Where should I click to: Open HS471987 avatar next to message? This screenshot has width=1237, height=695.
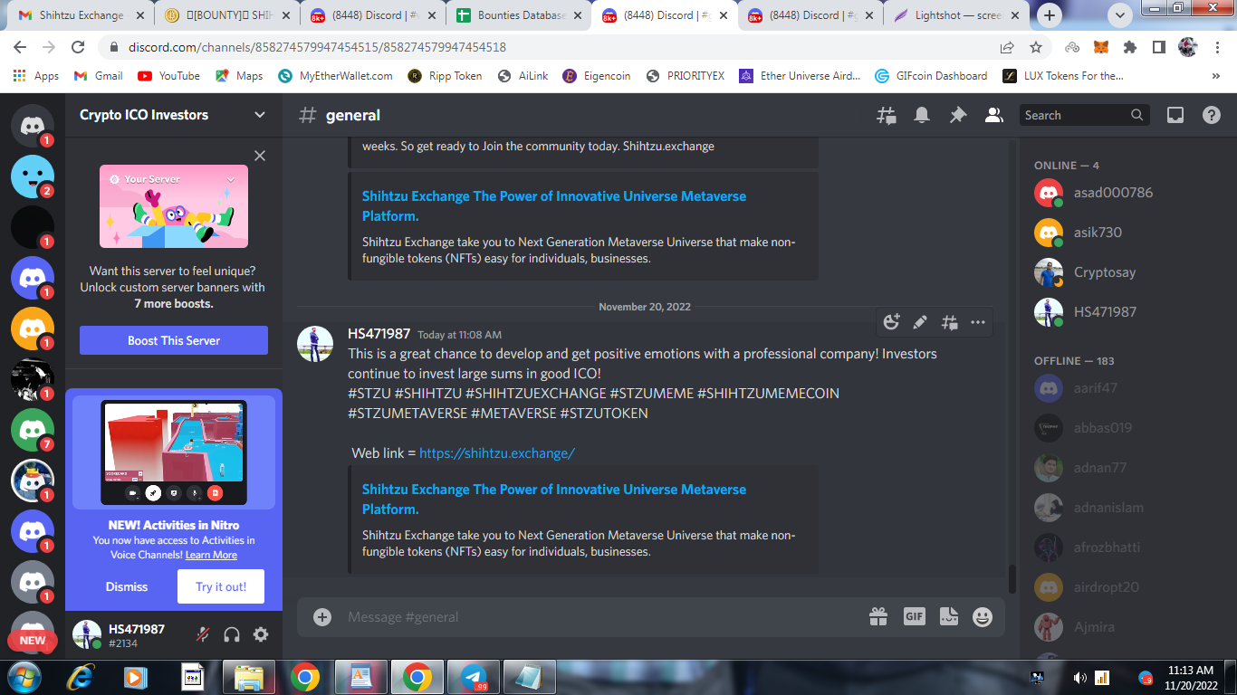pos(315,344)
